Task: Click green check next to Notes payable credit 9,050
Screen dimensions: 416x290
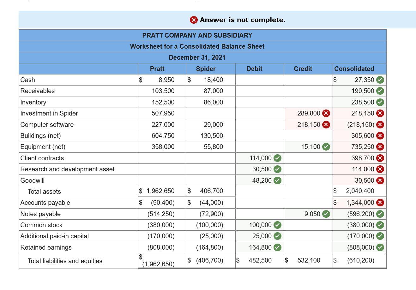Action: click(326, 214)
